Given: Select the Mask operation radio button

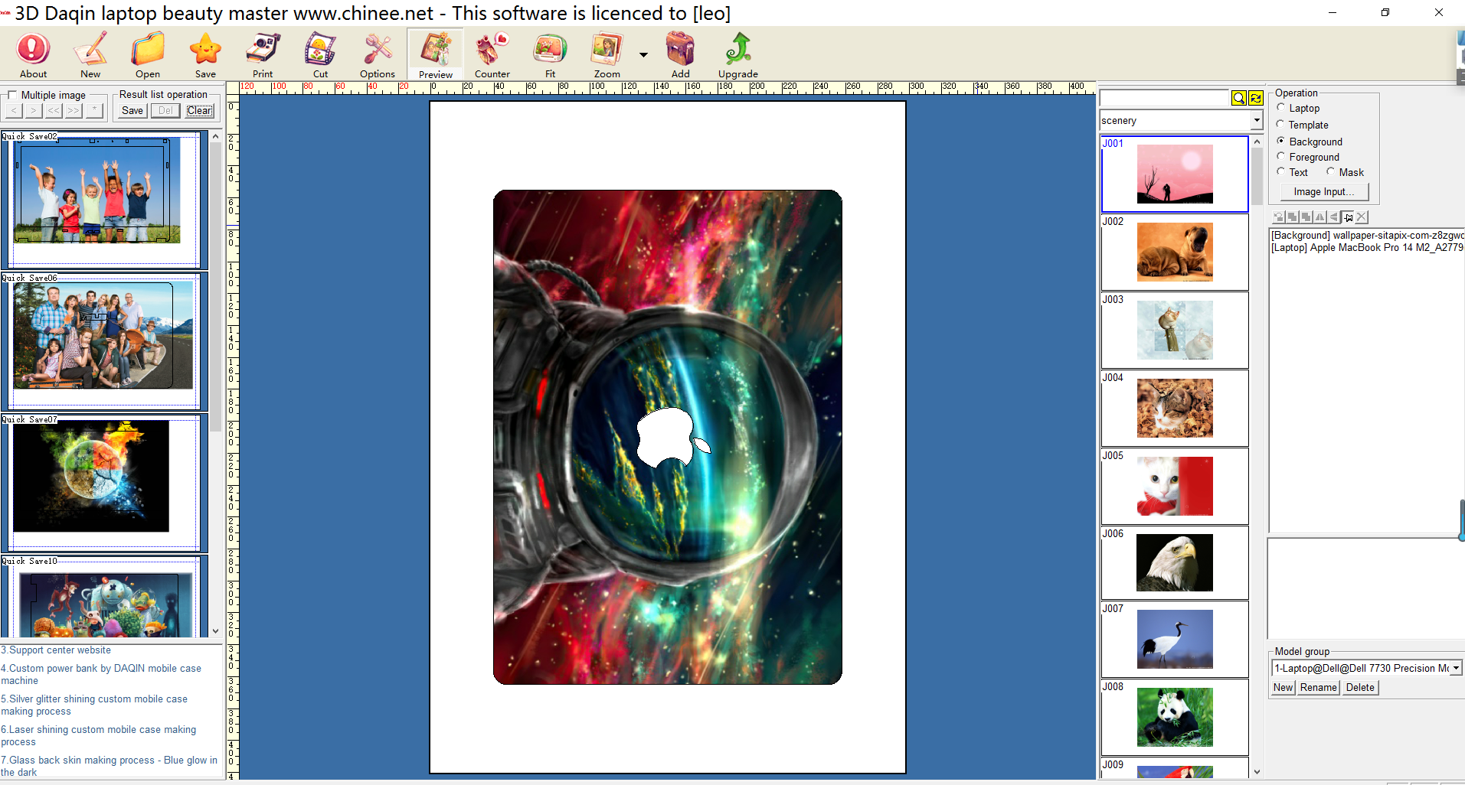Looking at the screenshot, I should pyautogui.click(x=1331, y=172).
